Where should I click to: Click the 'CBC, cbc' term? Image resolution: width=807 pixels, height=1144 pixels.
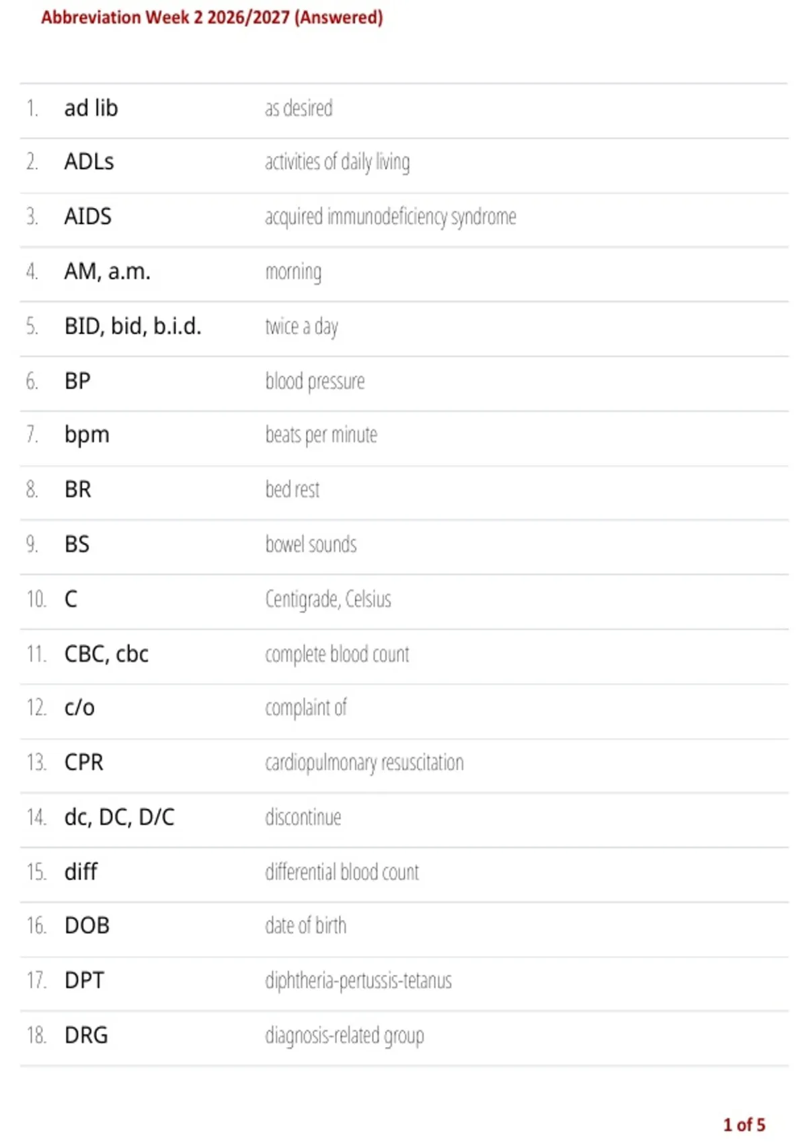tap(106, 654)
